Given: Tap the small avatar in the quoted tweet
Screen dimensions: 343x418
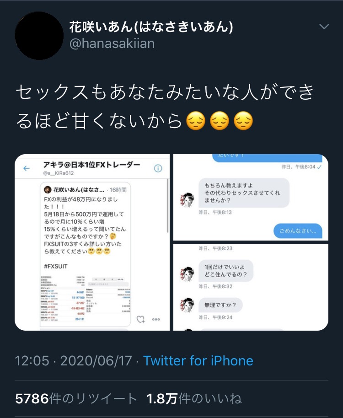Looking at the screenshot, I should click(48, 190).
